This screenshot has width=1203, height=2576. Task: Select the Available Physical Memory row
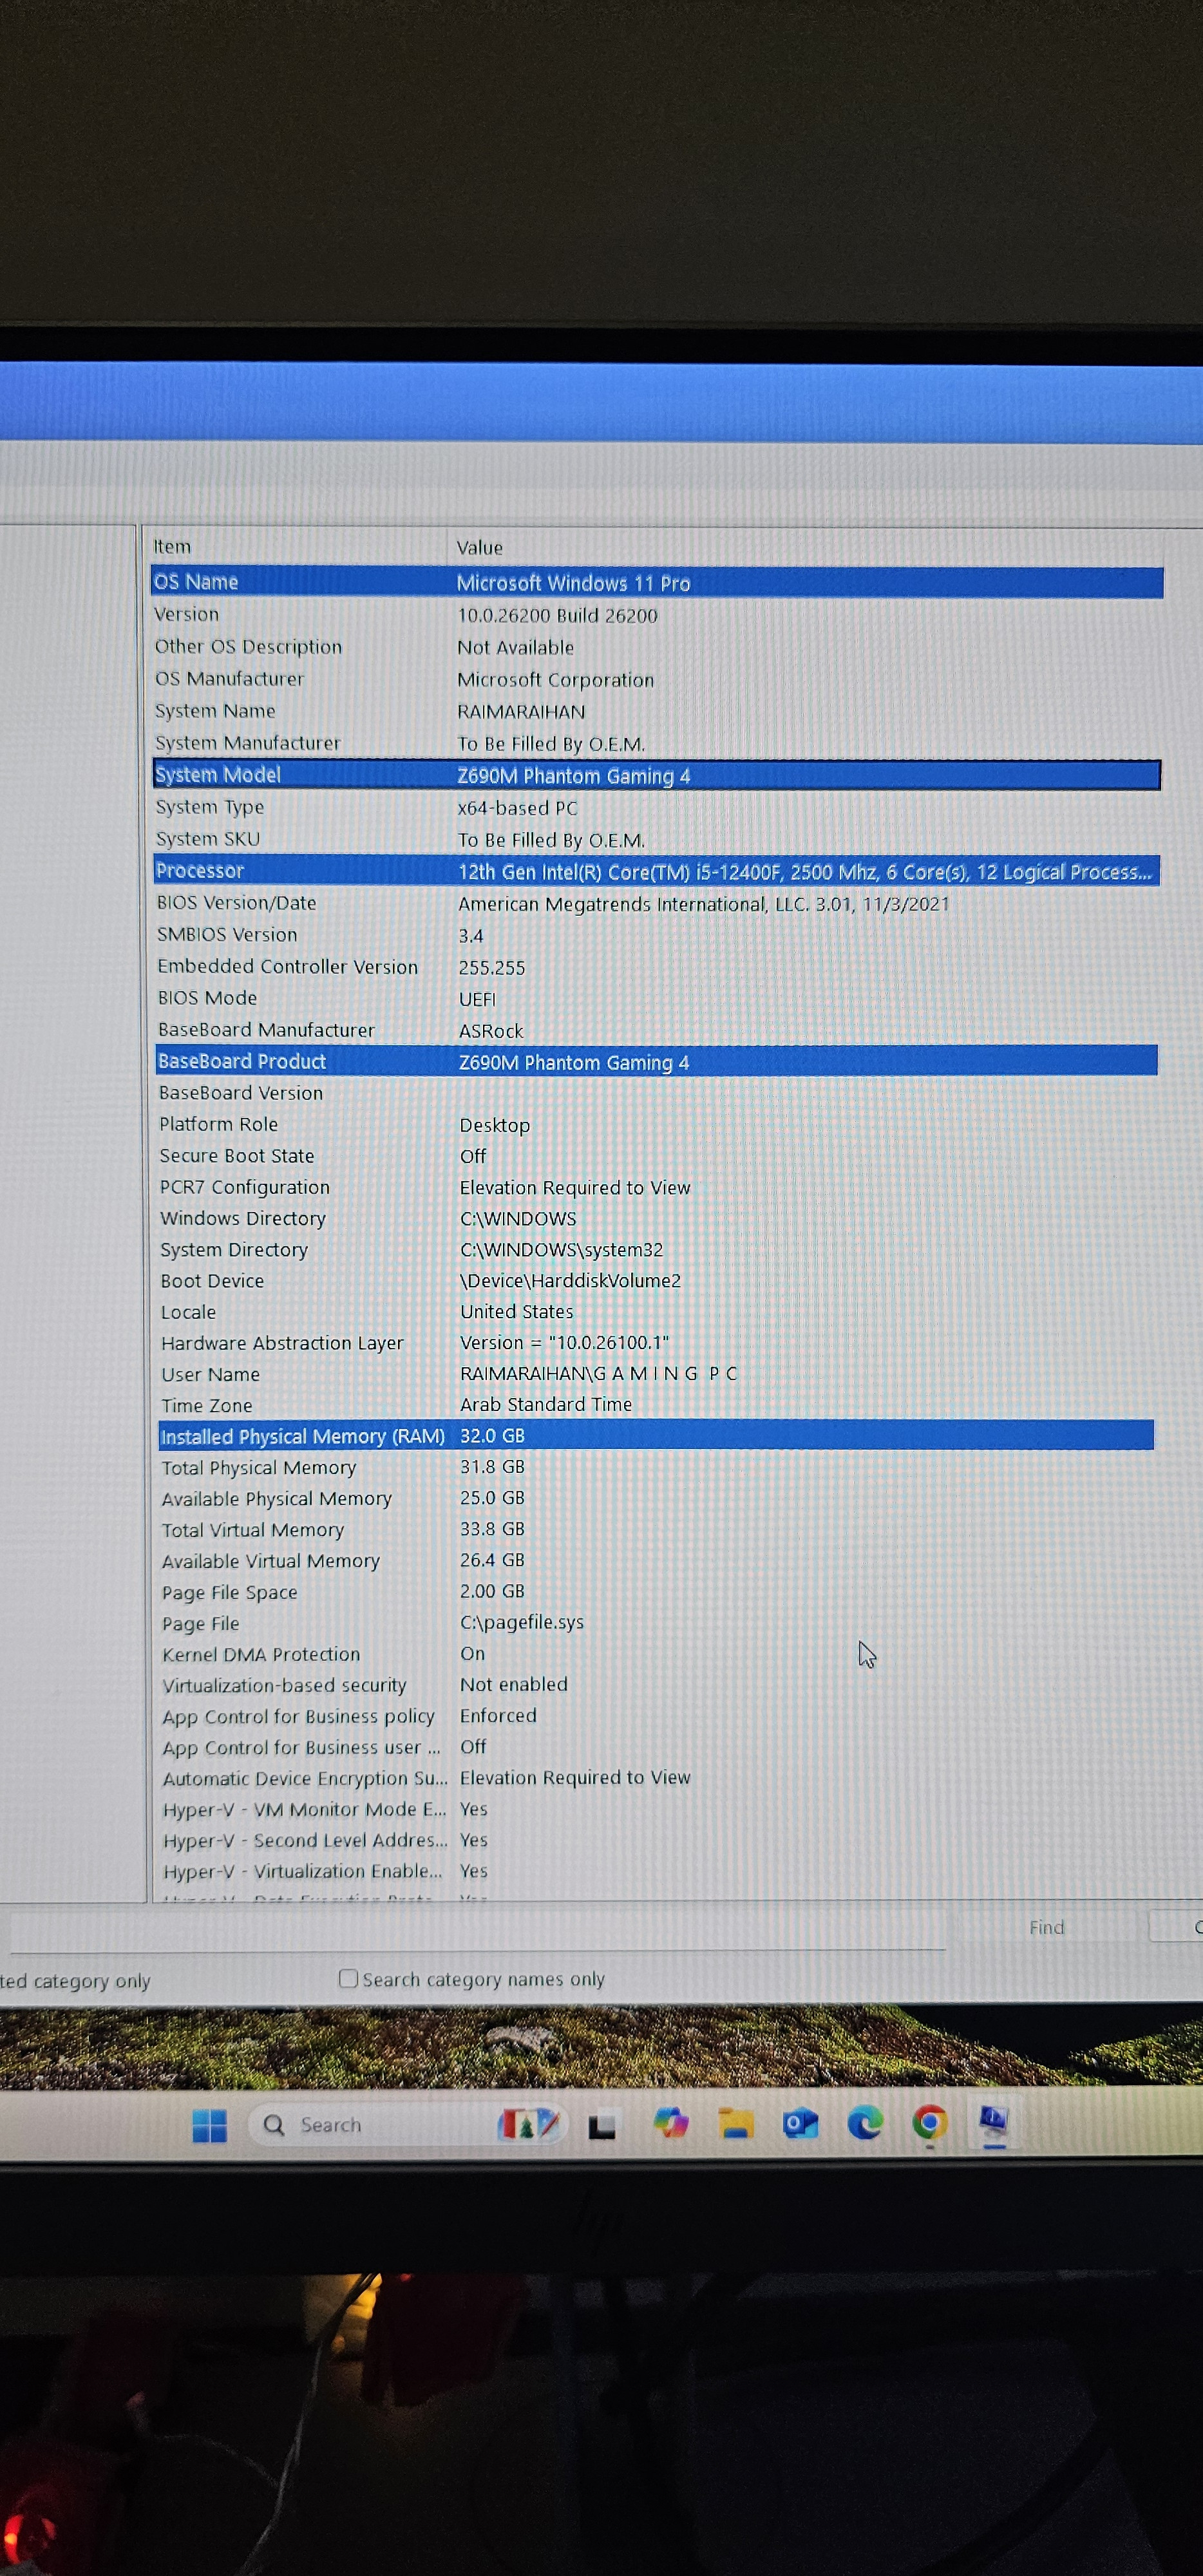657,1498
